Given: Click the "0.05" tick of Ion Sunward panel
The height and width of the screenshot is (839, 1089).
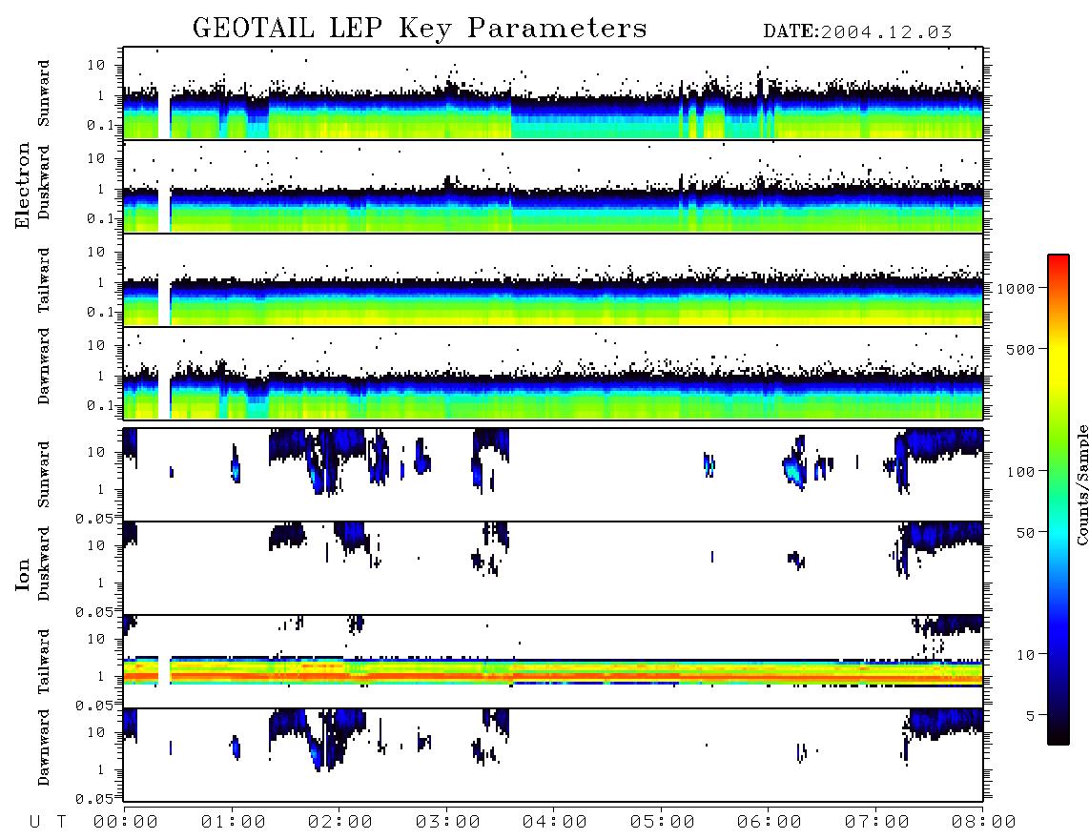Looking at the screenshot, I should click(x=93, y=518).
